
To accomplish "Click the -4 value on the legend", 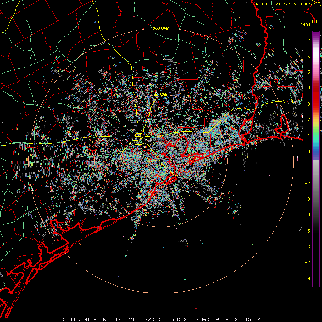I will (307, 215).
